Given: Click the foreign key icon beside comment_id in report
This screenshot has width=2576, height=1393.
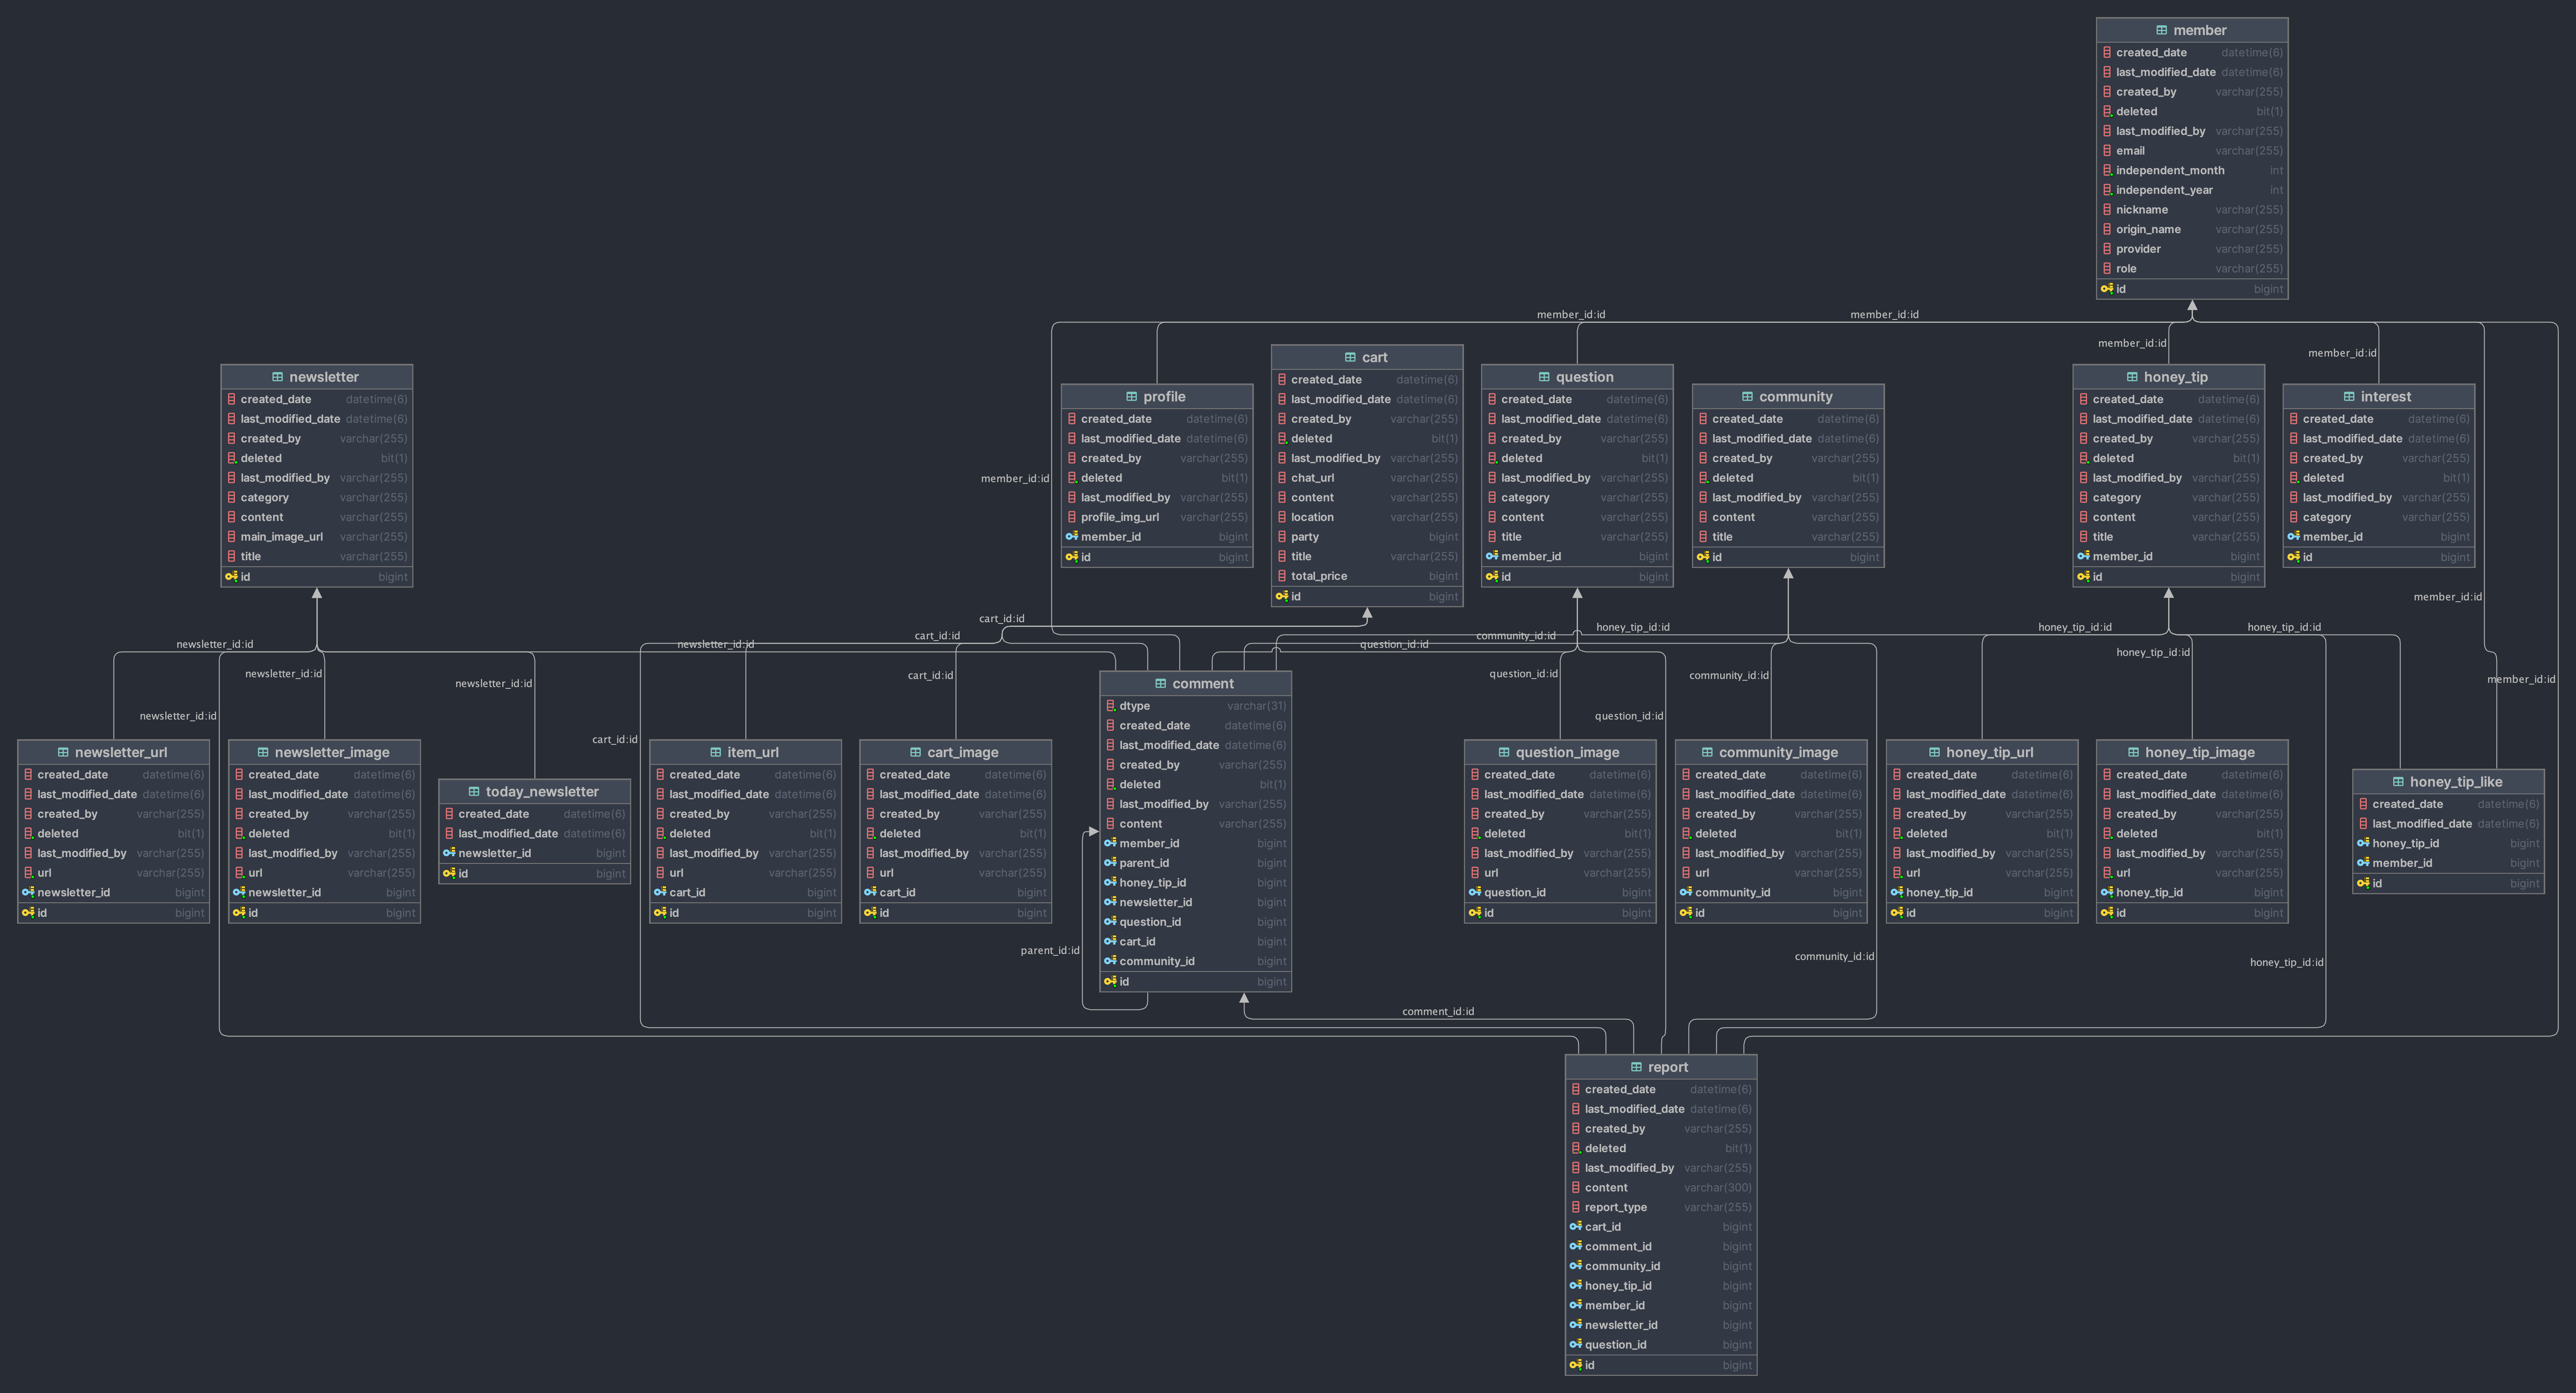Looking at the screenshot, I should coord(1575,1246).
